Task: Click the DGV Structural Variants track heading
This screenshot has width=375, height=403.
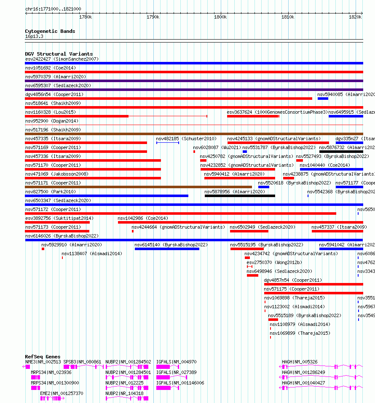Action: (x=59, y=54)
